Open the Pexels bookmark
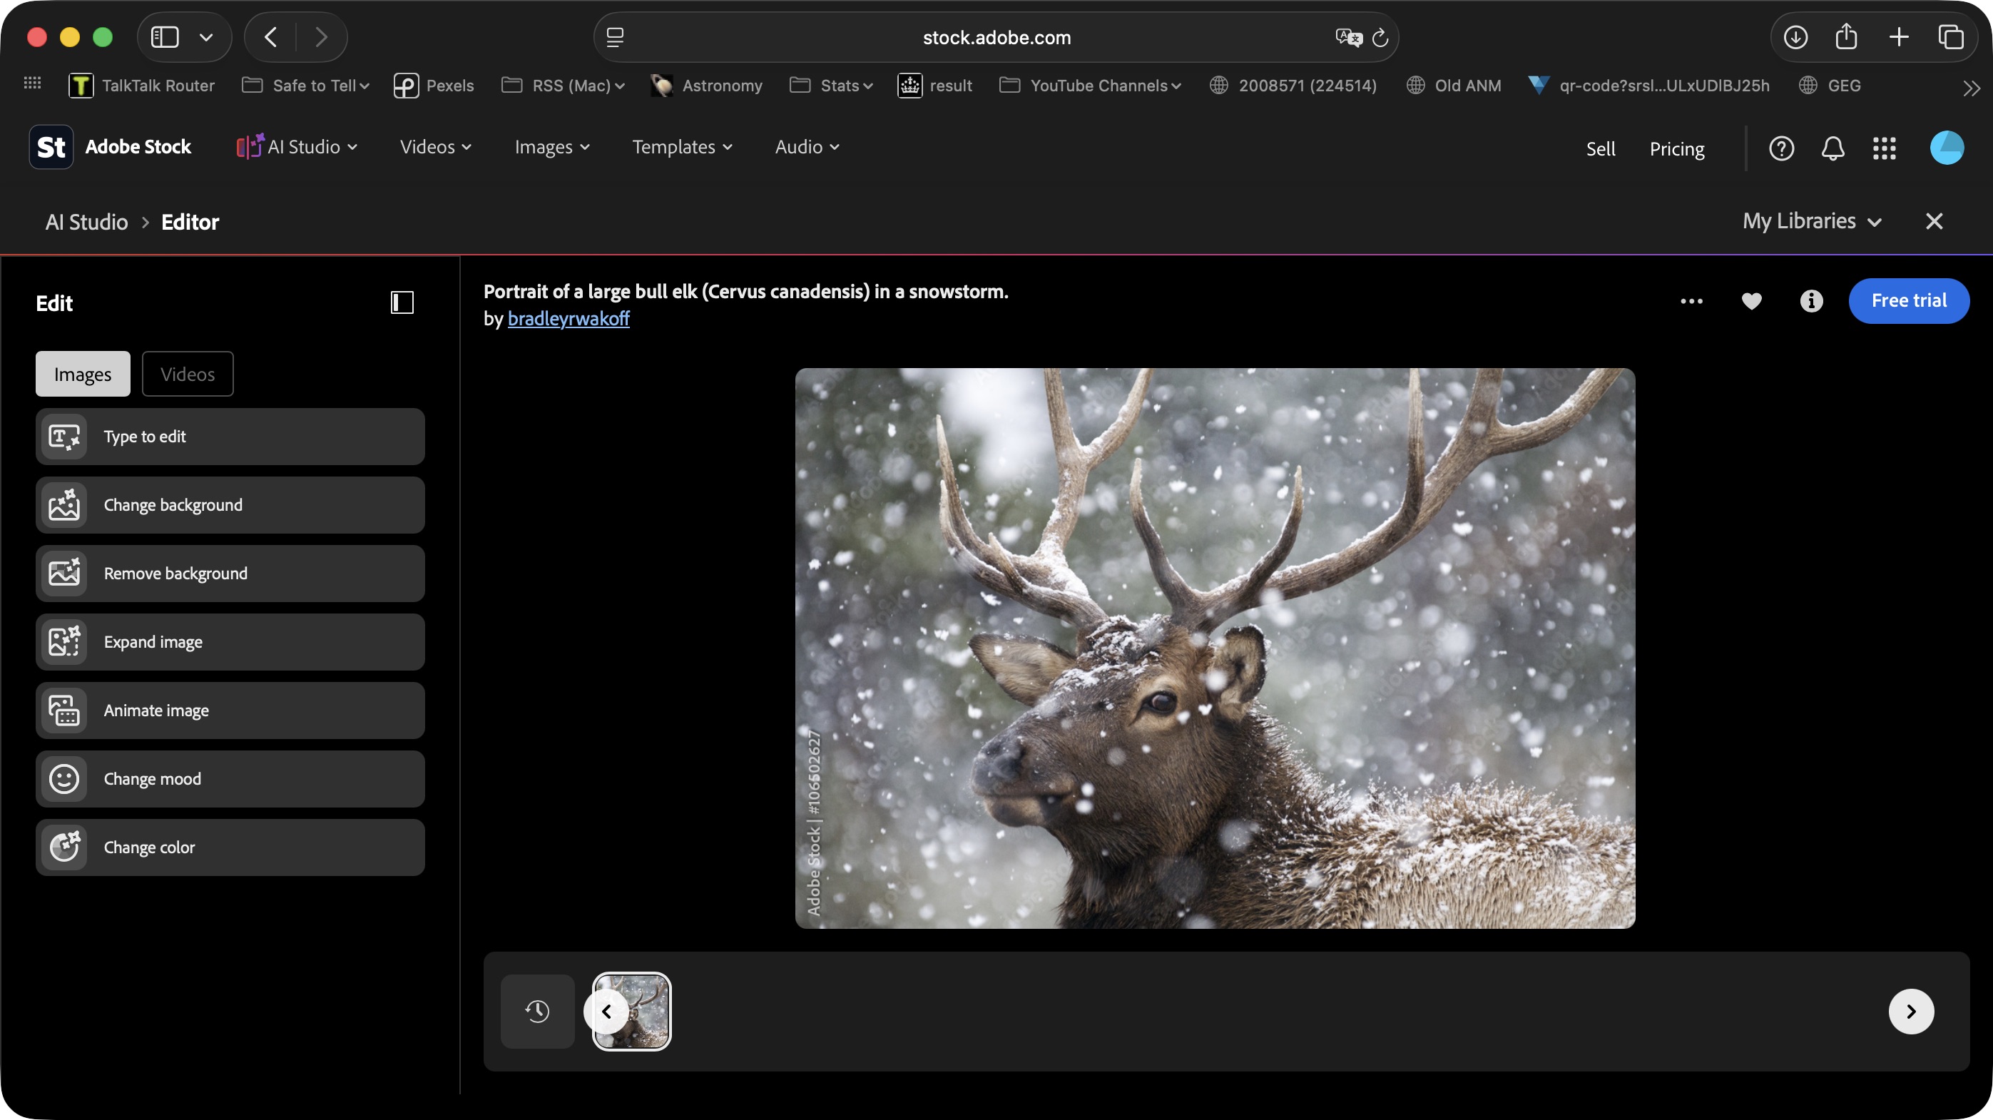The height and width of the screenshot is (1120, 1993). coord(433,86)
